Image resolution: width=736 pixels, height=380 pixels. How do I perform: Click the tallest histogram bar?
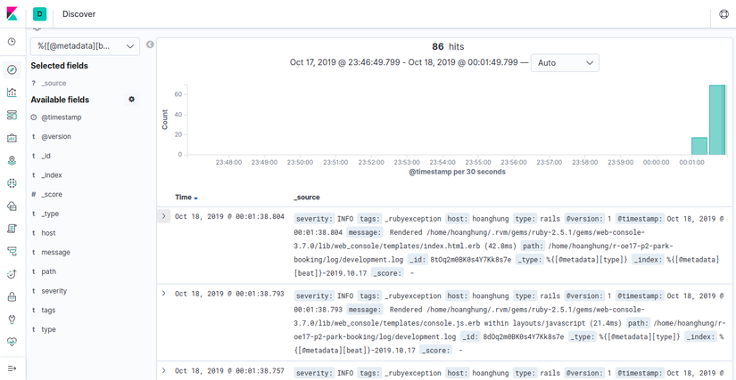(x=716, y=120)
